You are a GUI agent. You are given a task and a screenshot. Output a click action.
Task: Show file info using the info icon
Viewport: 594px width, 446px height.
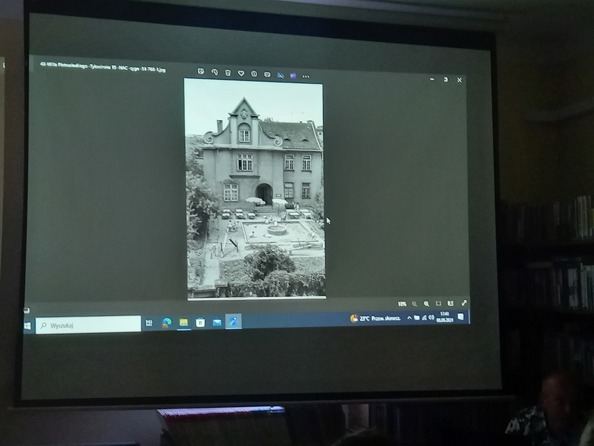pos(253,74)
